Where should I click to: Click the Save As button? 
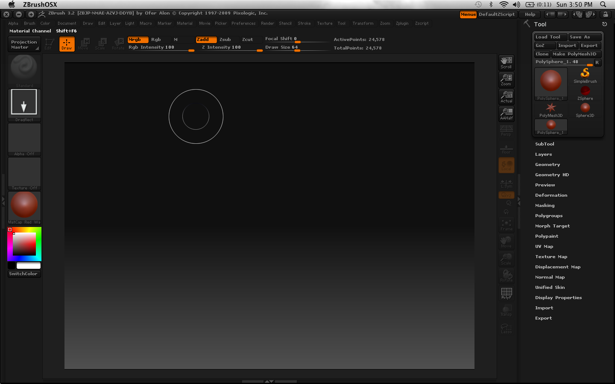pyautogui.click(x=585, y=37)
